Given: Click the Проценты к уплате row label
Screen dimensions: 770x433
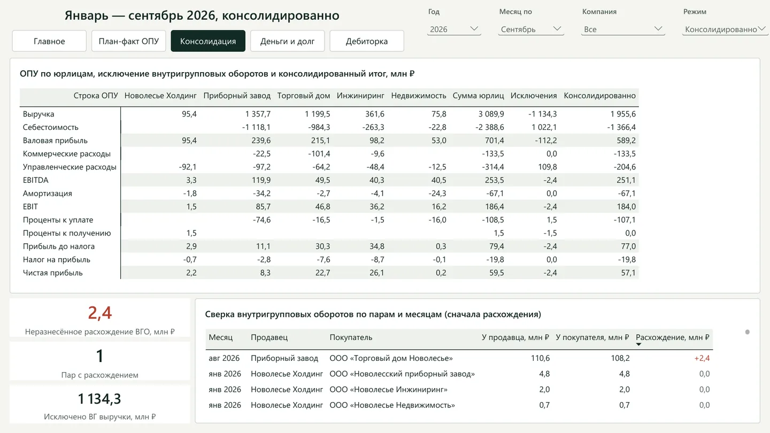Looking at the screenshot, I should (58, 220).
